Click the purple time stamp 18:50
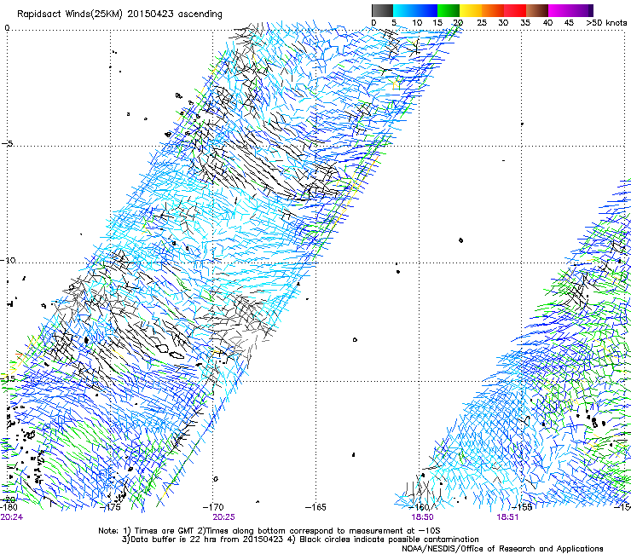631x554 pixels. point(422,516)
